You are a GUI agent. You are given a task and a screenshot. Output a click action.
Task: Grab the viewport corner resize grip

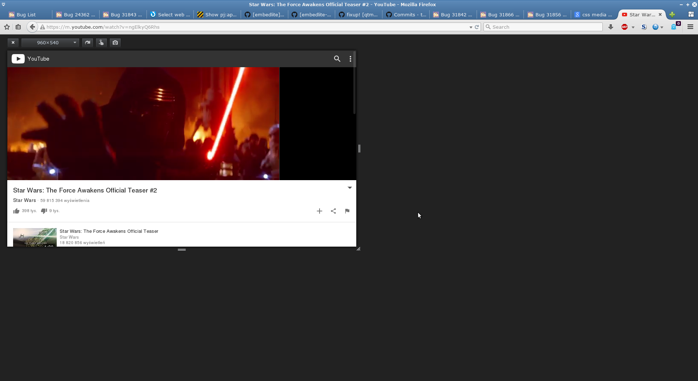tap(358, 249)
